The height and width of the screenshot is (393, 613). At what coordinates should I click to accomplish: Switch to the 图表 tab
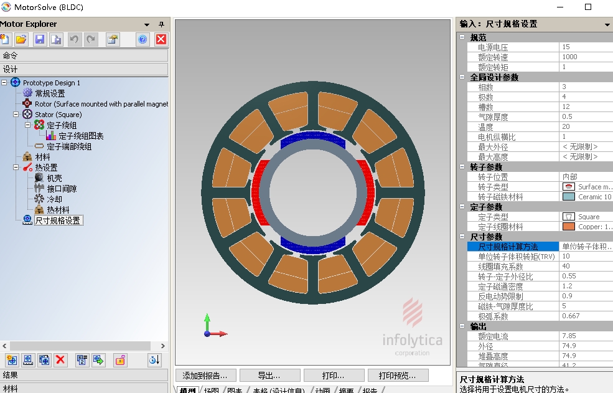point(235,391)
